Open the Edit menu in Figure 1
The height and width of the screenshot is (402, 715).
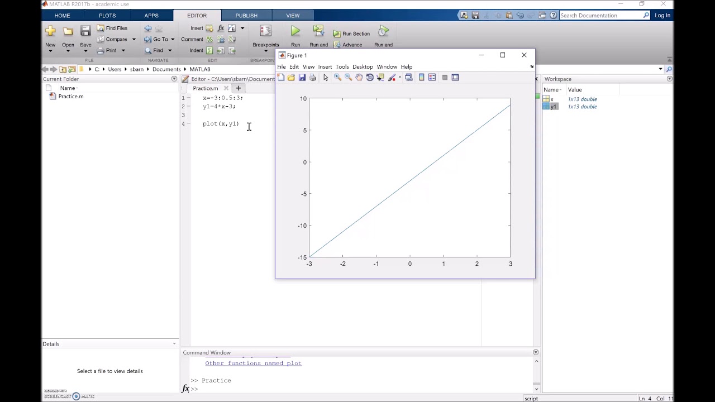click(294, 67)
